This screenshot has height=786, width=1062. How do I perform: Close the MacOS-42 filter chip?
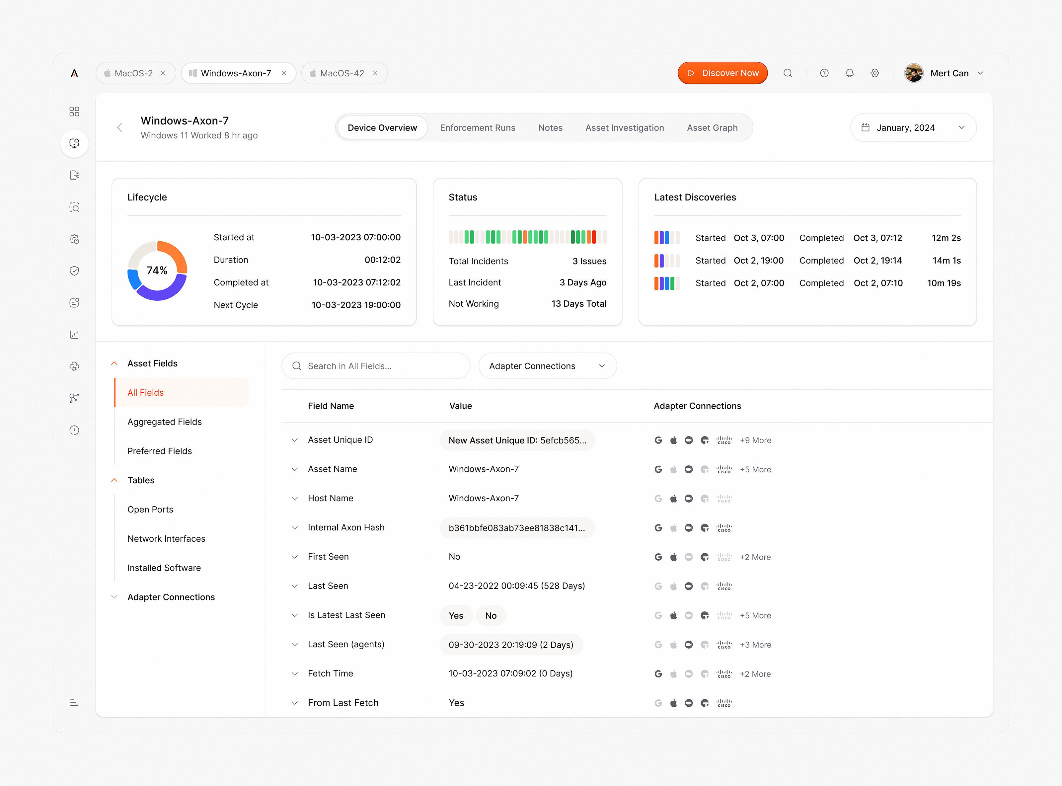point(375,73)
